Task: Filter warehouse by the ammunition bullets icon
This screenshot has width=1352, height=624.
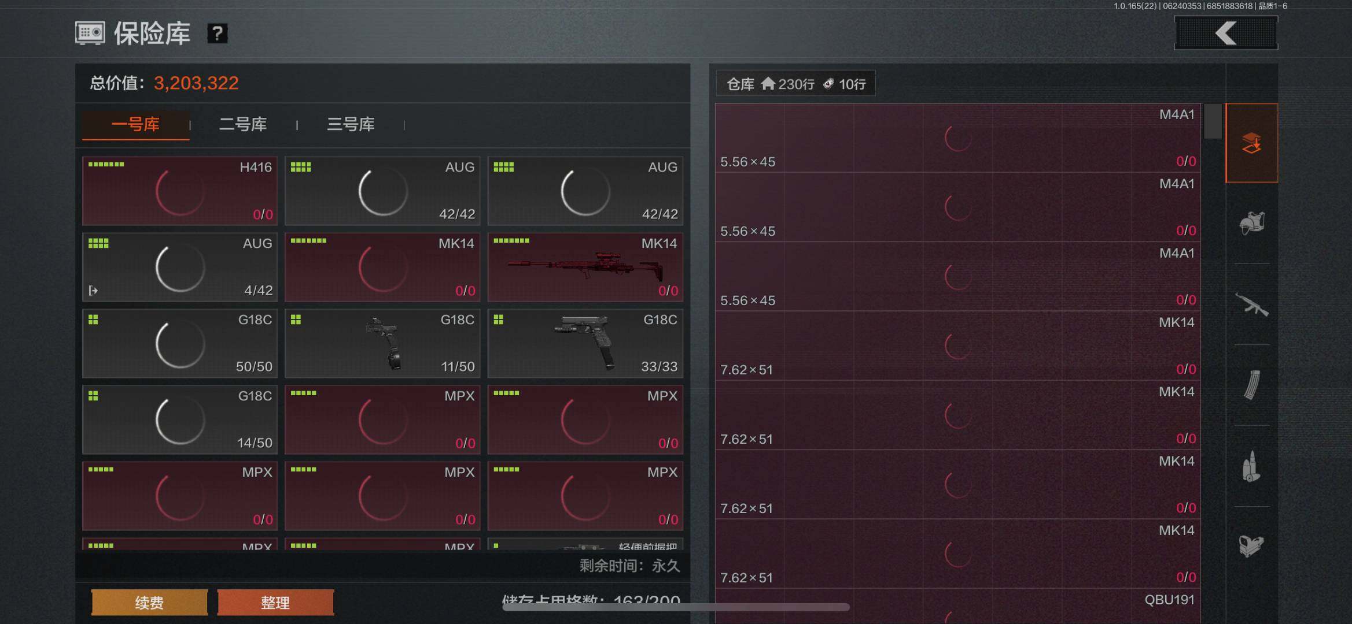Action: 1251,466
